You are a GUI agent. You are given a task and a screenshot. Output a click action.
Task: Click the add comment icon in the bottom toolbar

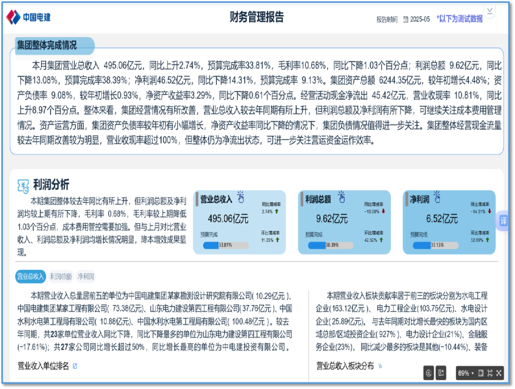click(441, 373)
